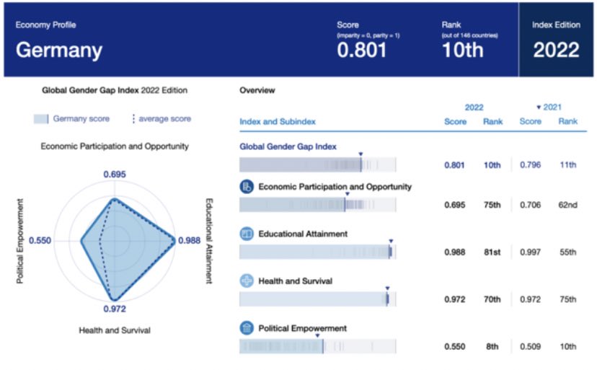Image resolution: width=597 pixels, height=370 pixels.
Task: Click the 55th rank cell for 2021
Action: coord(567,252)
